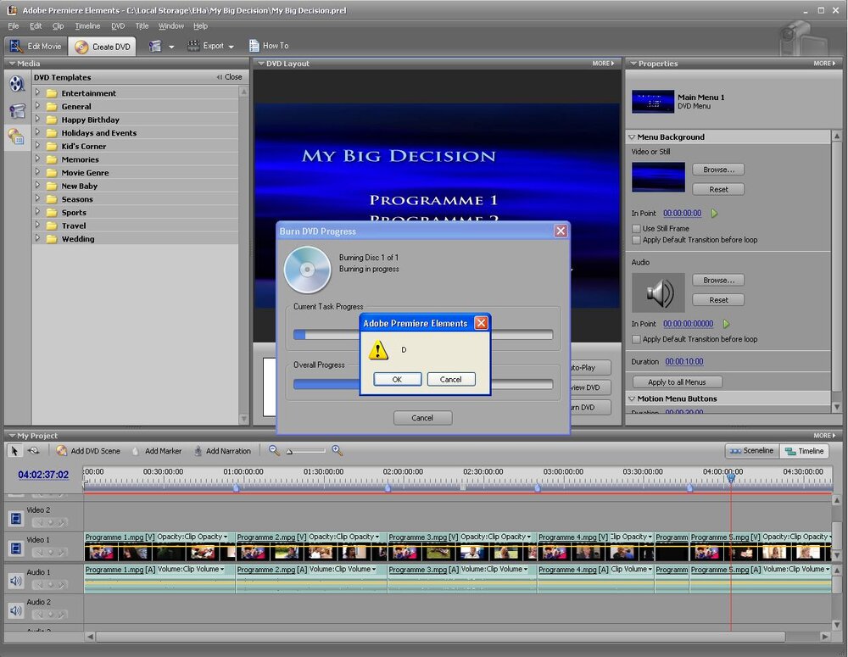Click Browse for menu background video
This screenshot has width=848, height=657.
[x=718, y=170]
